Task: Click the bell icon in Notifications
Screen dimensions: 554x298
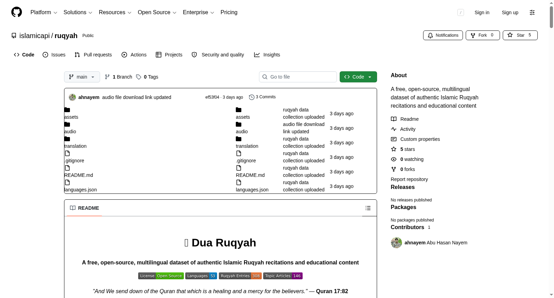Action: pyautogui.click(x=430, y=35)
